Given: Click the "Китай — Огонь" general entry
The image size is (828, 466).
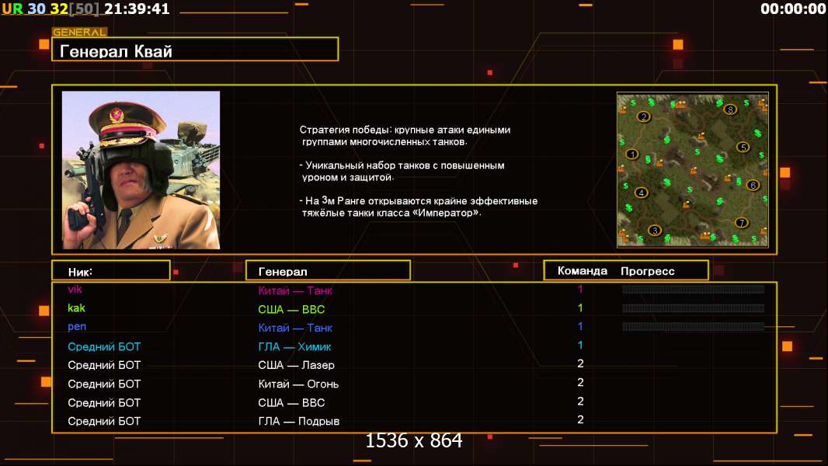Looking at the screenshot, I should point(298,384).
